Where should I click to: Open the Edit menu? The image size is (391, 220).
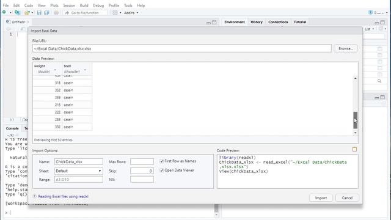(16, 5)
